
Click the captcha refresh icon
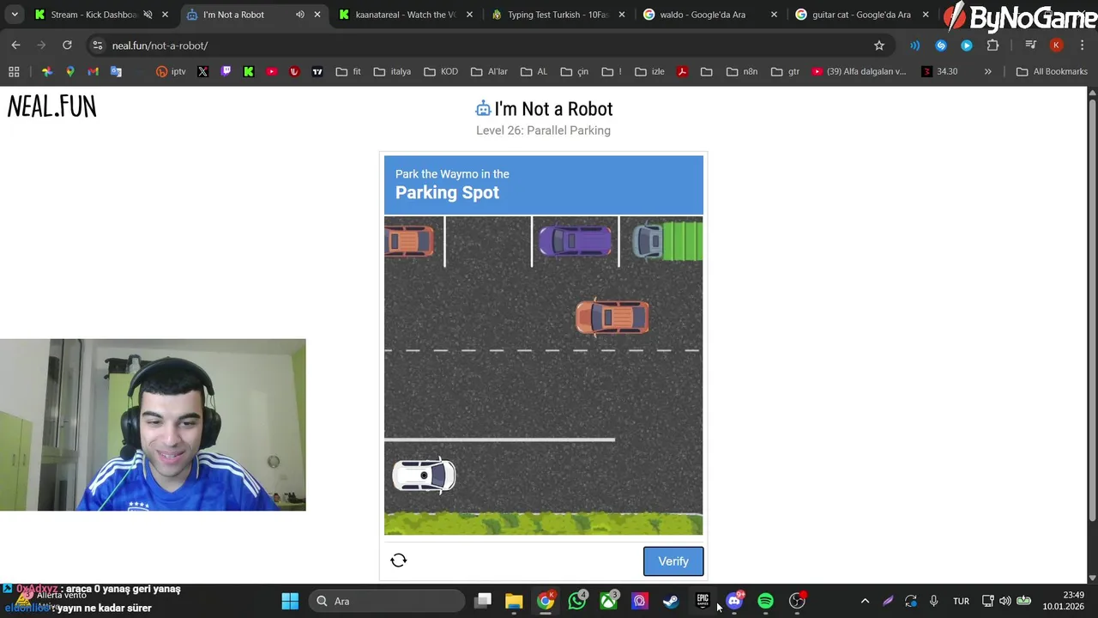coord(398,560)
